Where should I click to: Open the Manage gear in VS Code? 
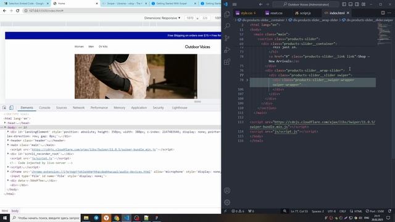coord(227,202)
